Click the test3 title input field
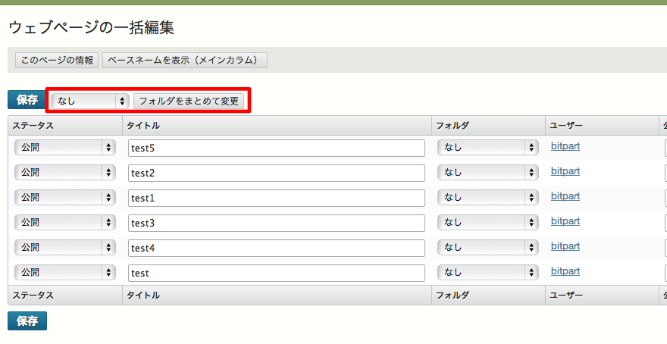 277,223
